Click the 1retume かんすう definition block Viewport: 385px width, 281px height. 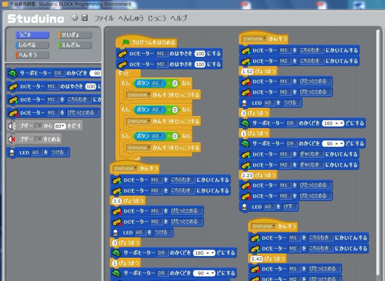pyautogui.click(x=263, y=38)
